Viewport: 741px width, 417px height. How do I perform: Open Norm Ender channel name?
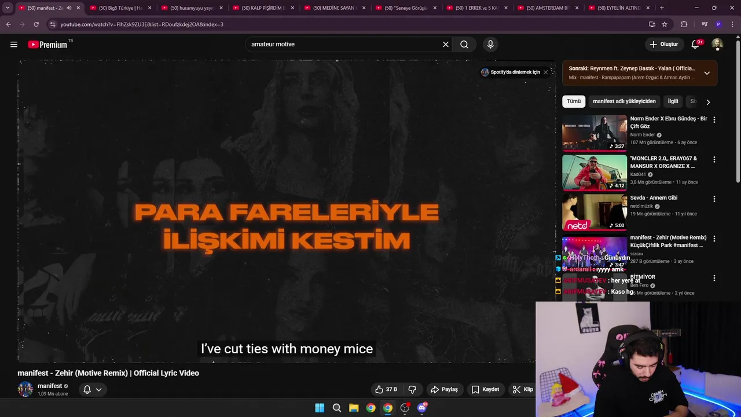[643, 135]
